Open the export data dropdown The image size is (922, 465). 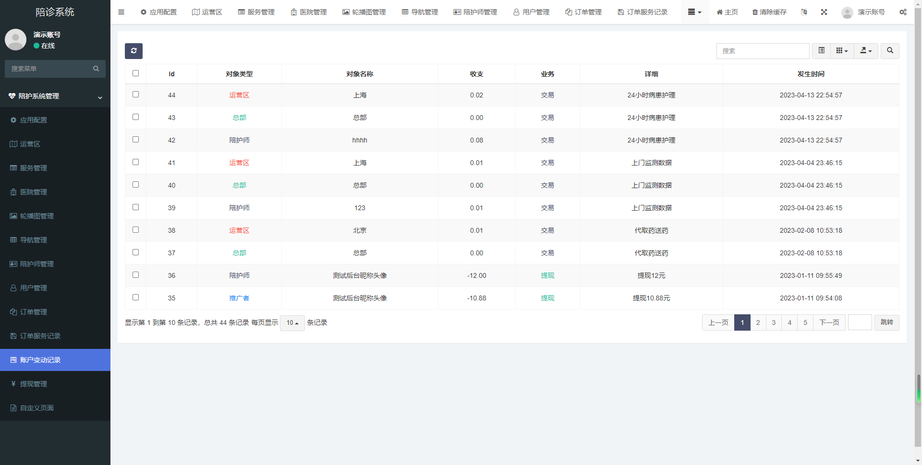(866, 51)
